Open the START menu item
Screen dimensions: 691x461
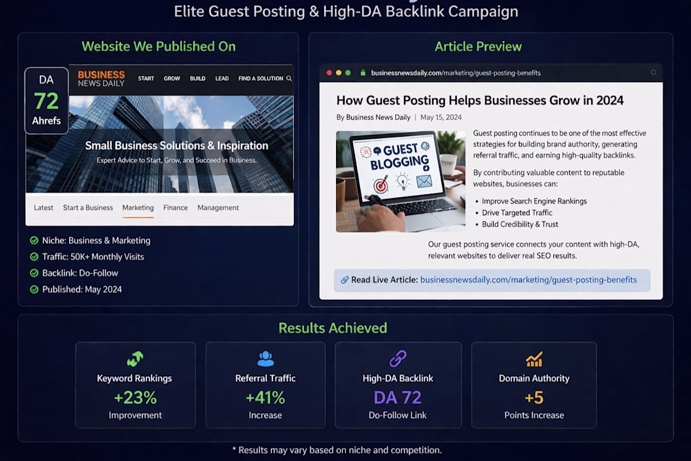tap(146, 78)
